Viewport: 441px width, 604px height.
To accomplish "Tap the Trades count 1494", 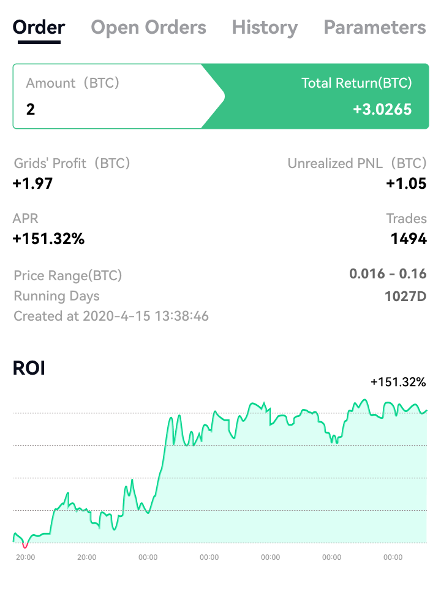I will [x=409, y=239].
